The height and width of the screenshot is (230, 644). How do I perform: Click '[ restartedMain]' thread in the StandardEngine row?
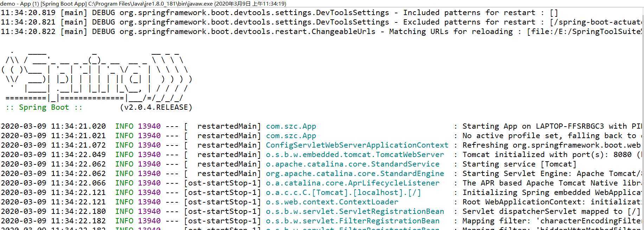[x=223, y=174]
